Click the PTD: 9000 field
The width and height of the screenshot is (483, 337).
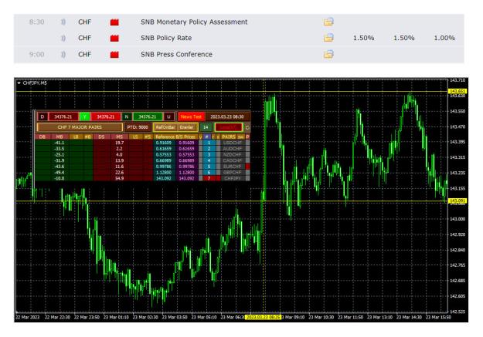click(138, 127)
